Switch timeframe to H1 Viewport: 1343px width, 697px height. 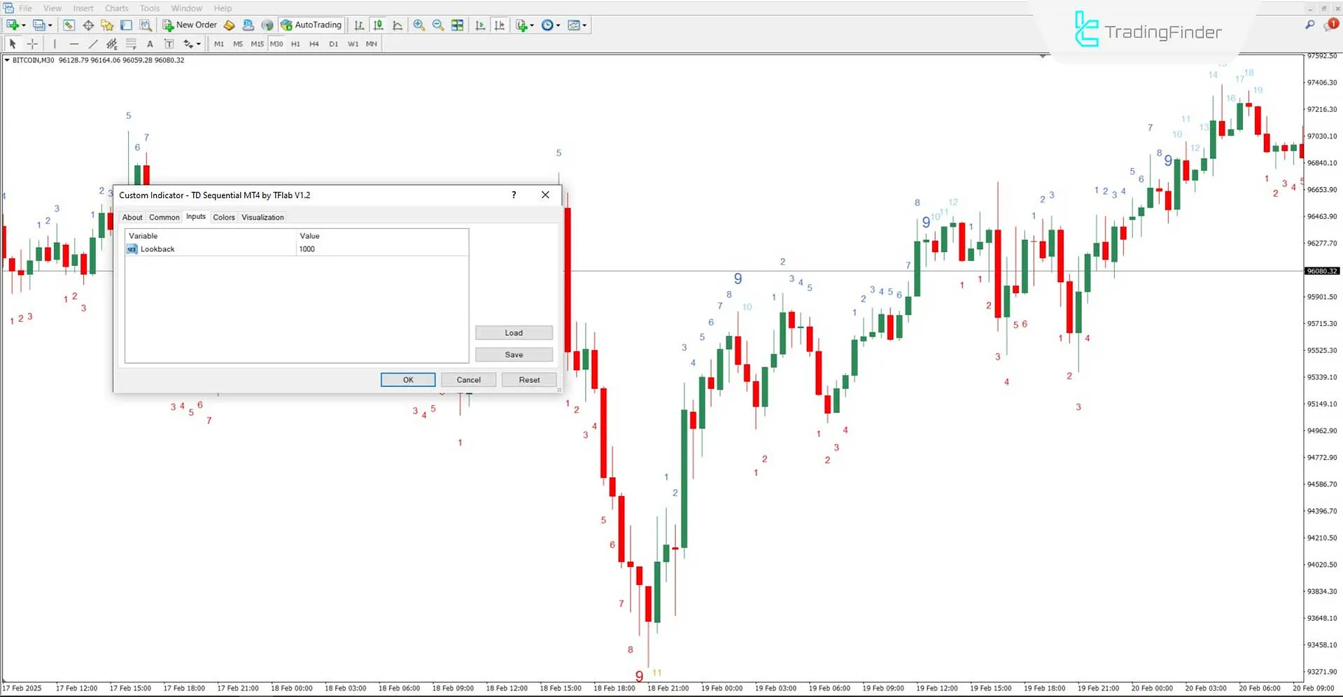295,43
